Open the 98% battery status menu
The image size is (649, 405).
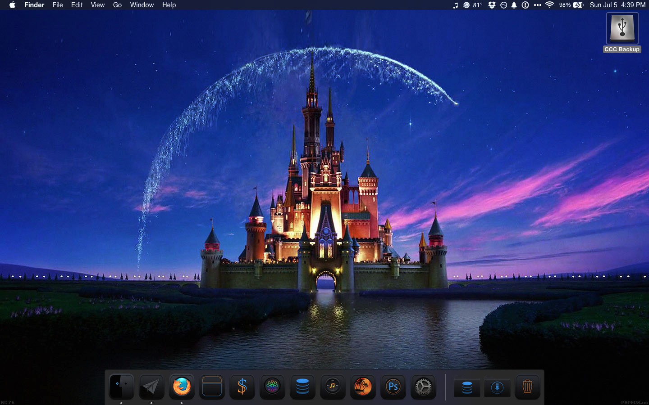point(571,5)
